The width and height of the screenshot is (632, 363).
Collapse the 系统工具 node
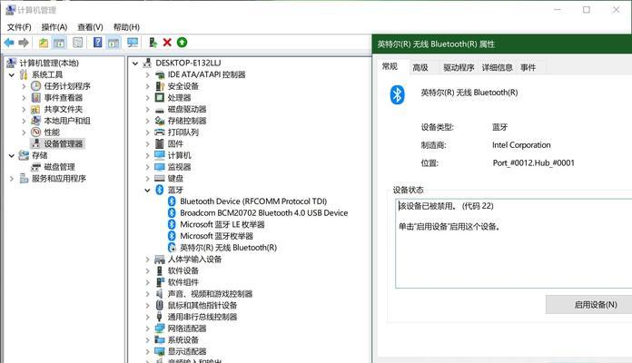coord(11,74)
